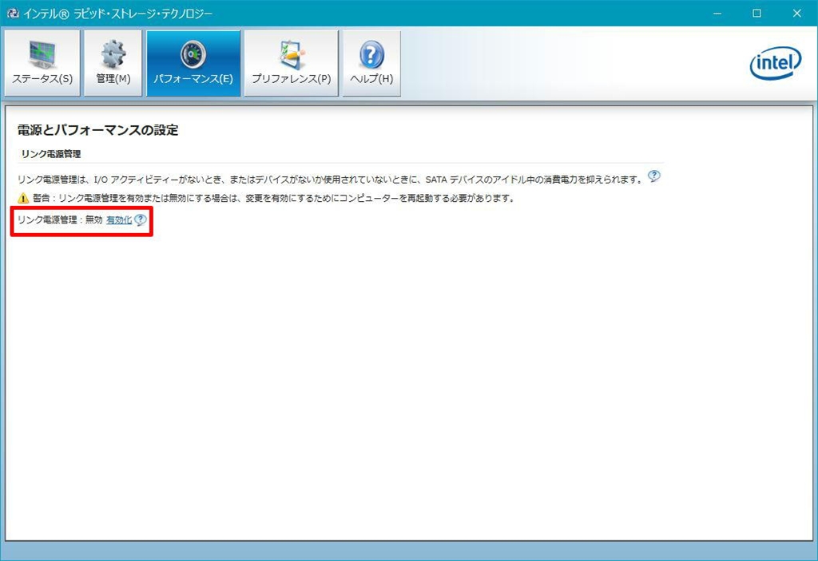Screen dimensions: 818x561
Task: Click the SATA device description sentence
Action: pos(330,180)
